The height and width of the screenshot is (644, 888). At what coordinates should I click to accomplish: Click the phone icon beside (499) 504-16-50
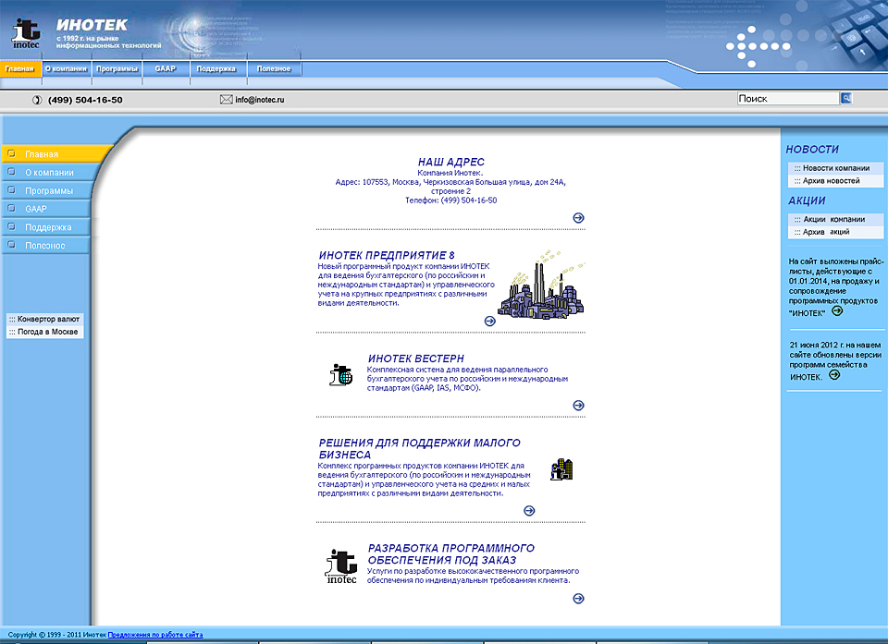click(x=37, y=100)
